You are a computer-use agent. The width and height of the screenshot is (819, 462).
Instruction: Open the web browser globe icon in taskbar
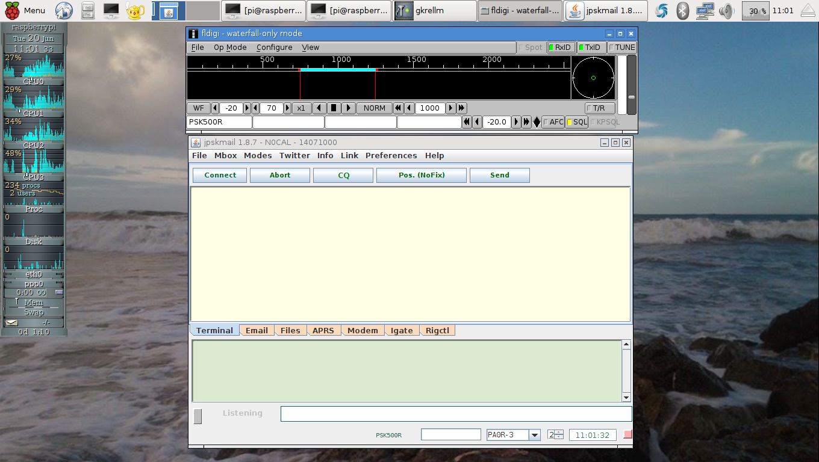pyautogui.click(x=64, y=10)
